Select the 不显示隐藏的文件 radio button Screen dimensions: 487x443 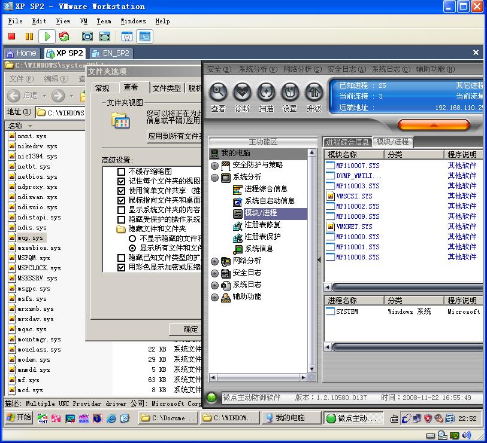(x=132, y=239)
